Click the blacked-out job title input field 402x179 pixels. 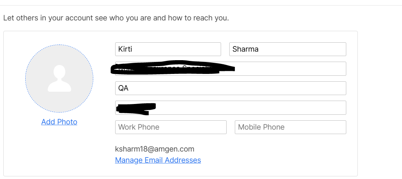coord(230,69)
